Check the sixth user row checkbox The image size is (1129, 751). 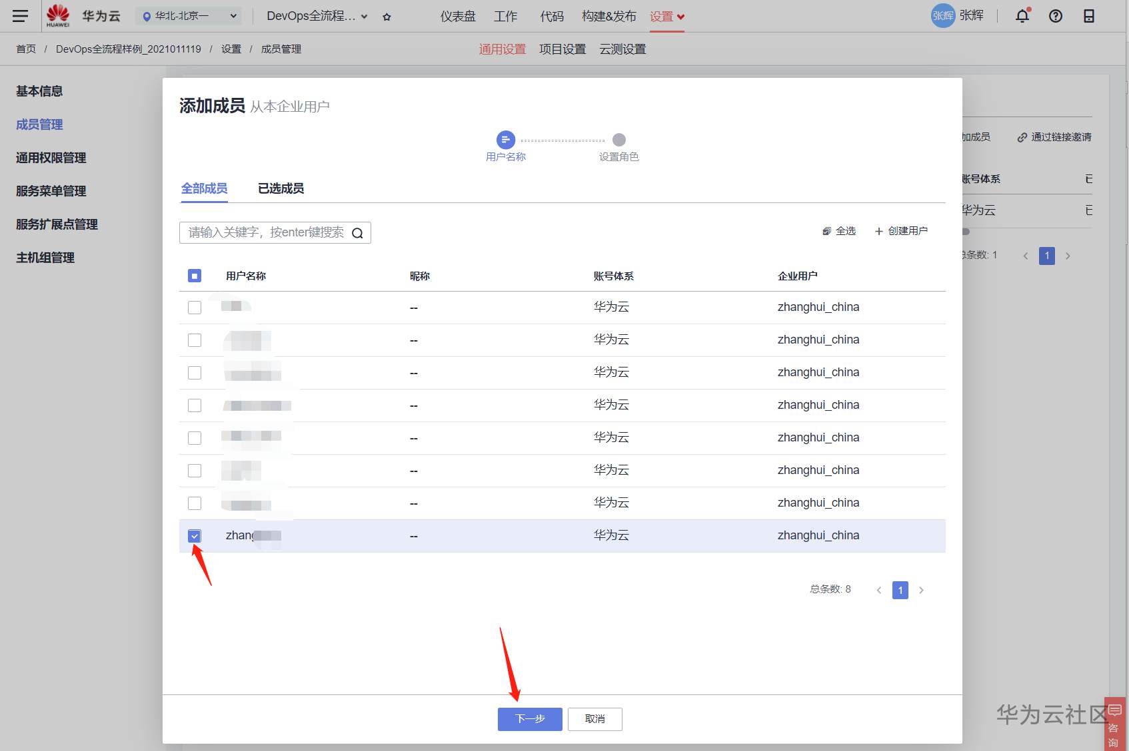pyautogui.click(x=195, y=471)
